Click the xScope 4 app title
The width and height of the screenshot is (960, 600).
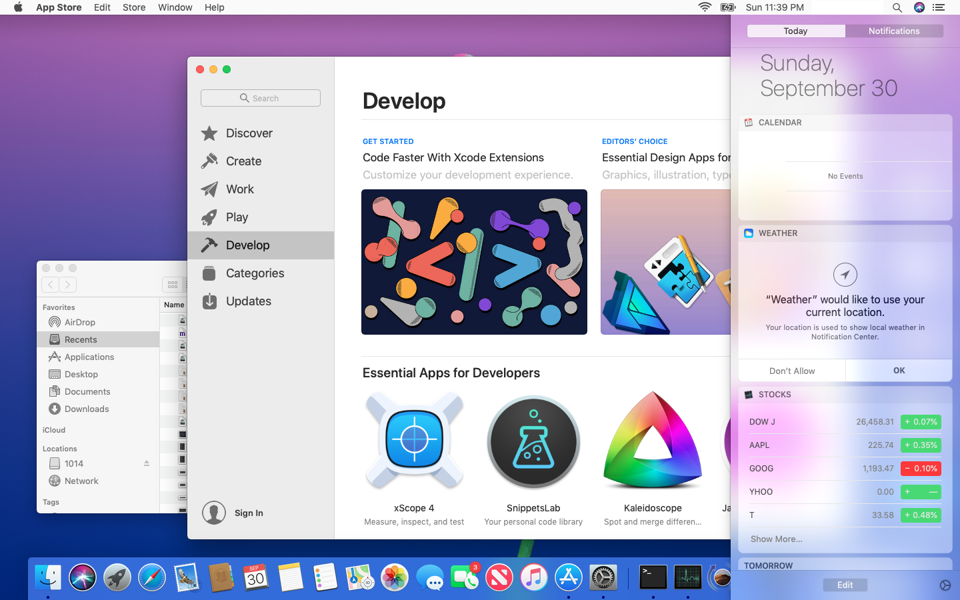tap(414, 508)
